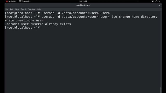Open the View menu

(x=17, y=9)
